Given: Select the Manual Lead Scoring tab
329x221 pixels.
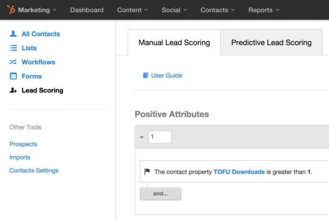Looking at the screenshot, I should (x=174, y=43).
